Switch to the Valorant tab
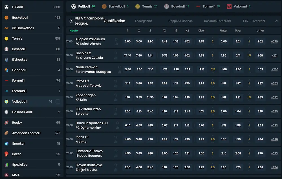The image size is (282, 179). (239, 6)
